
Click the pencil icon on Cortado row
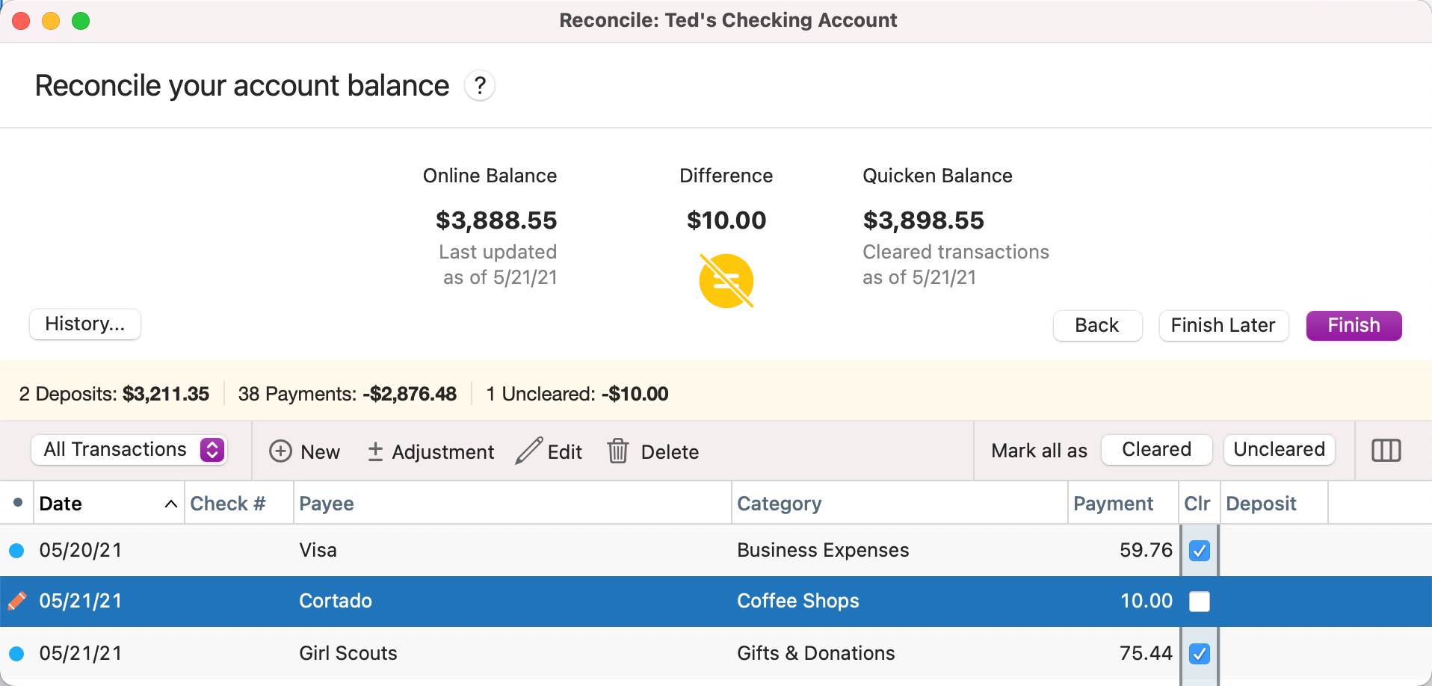[17, 601]
